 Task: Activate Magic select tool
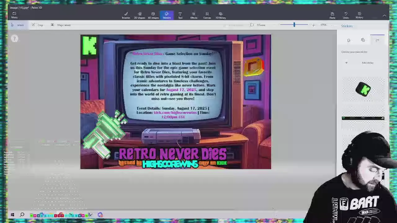click(61, 25)
